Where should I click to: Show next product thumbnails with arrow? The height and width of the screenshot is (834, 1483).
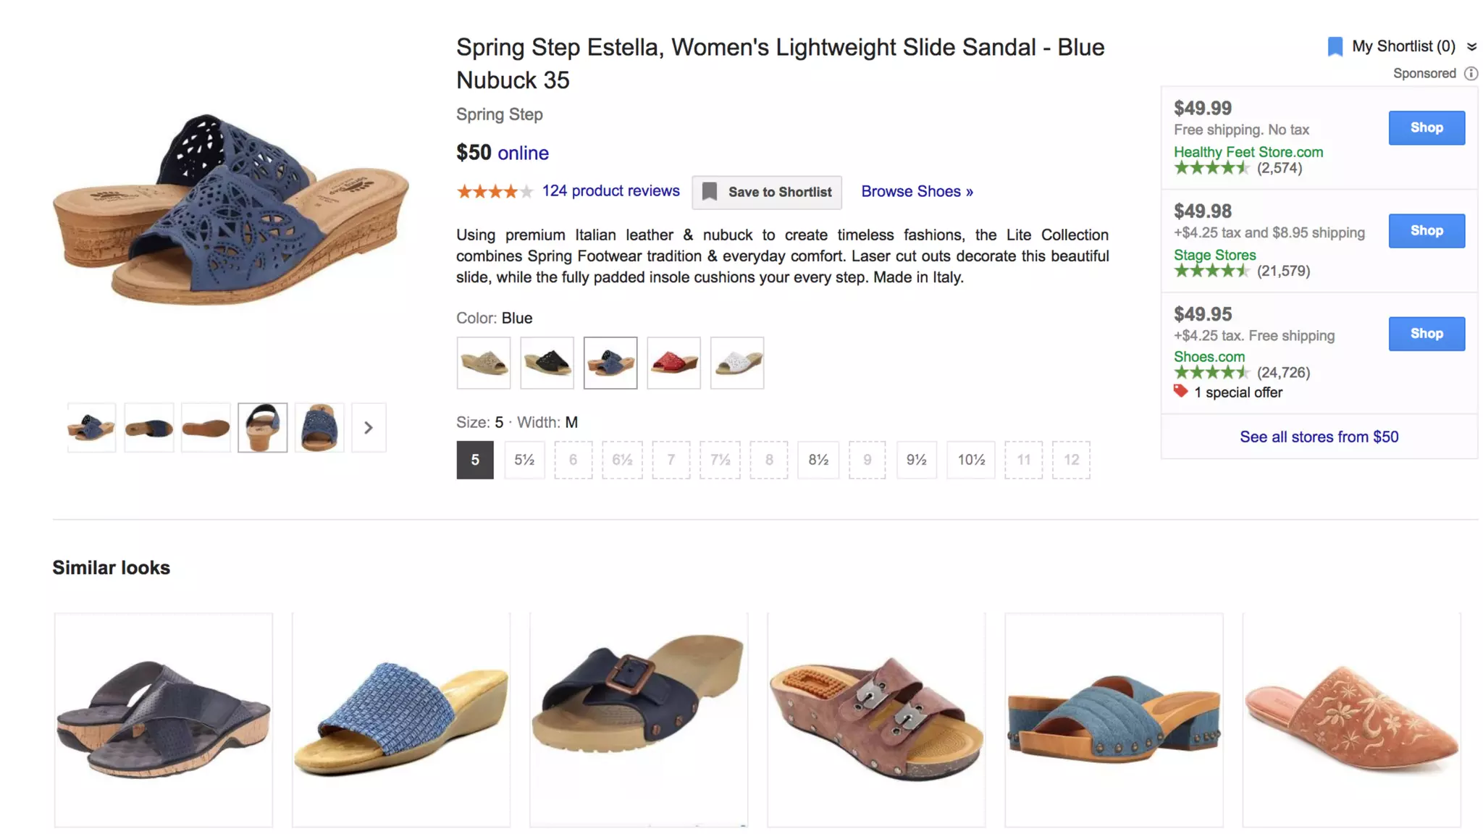369,428
